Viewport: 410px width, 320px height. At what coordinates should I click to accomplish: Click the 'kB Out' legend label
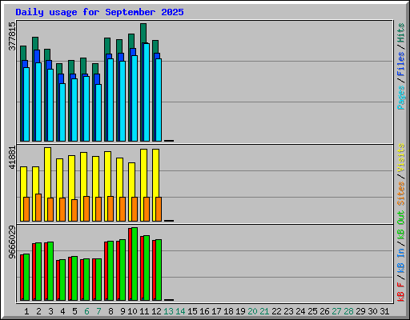(401, 226)
